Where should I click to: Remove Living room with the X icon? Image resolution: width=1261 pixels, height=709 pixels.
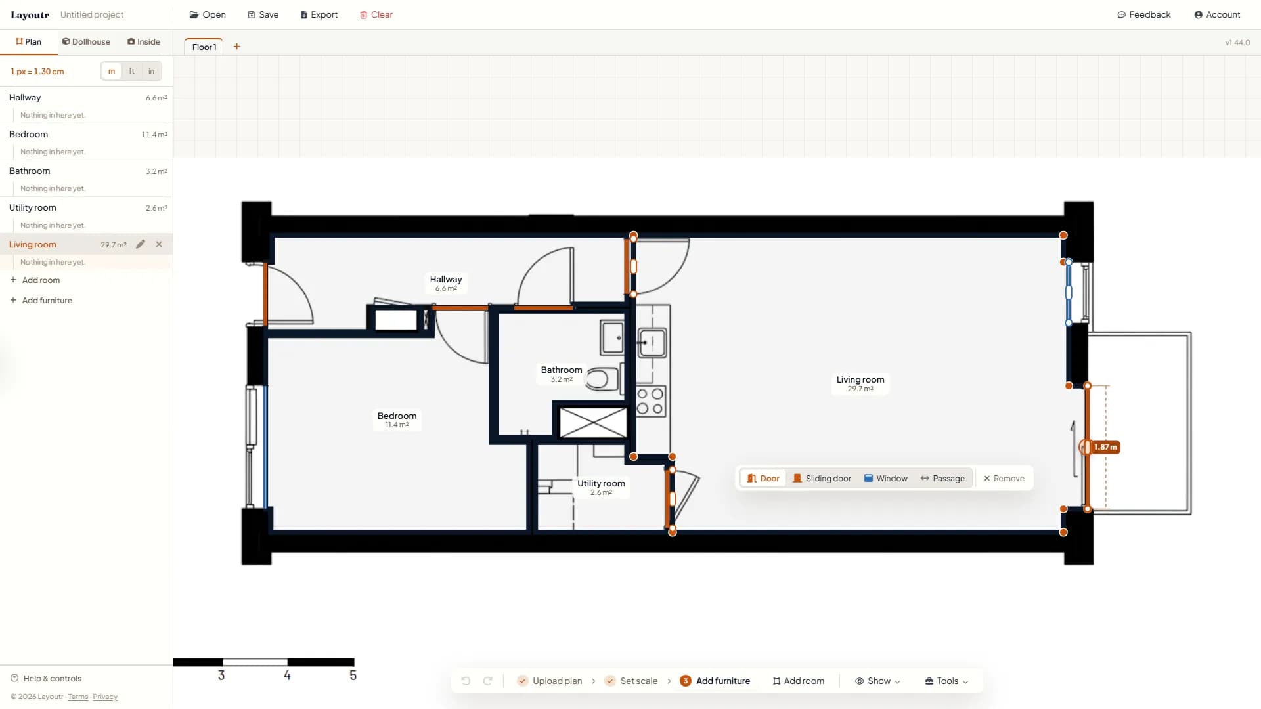pyautogui.click(x=159, y=244)
